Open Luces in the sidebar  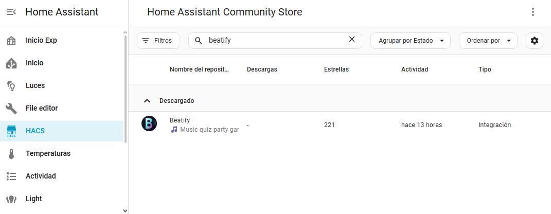click(x=62, y=86)
